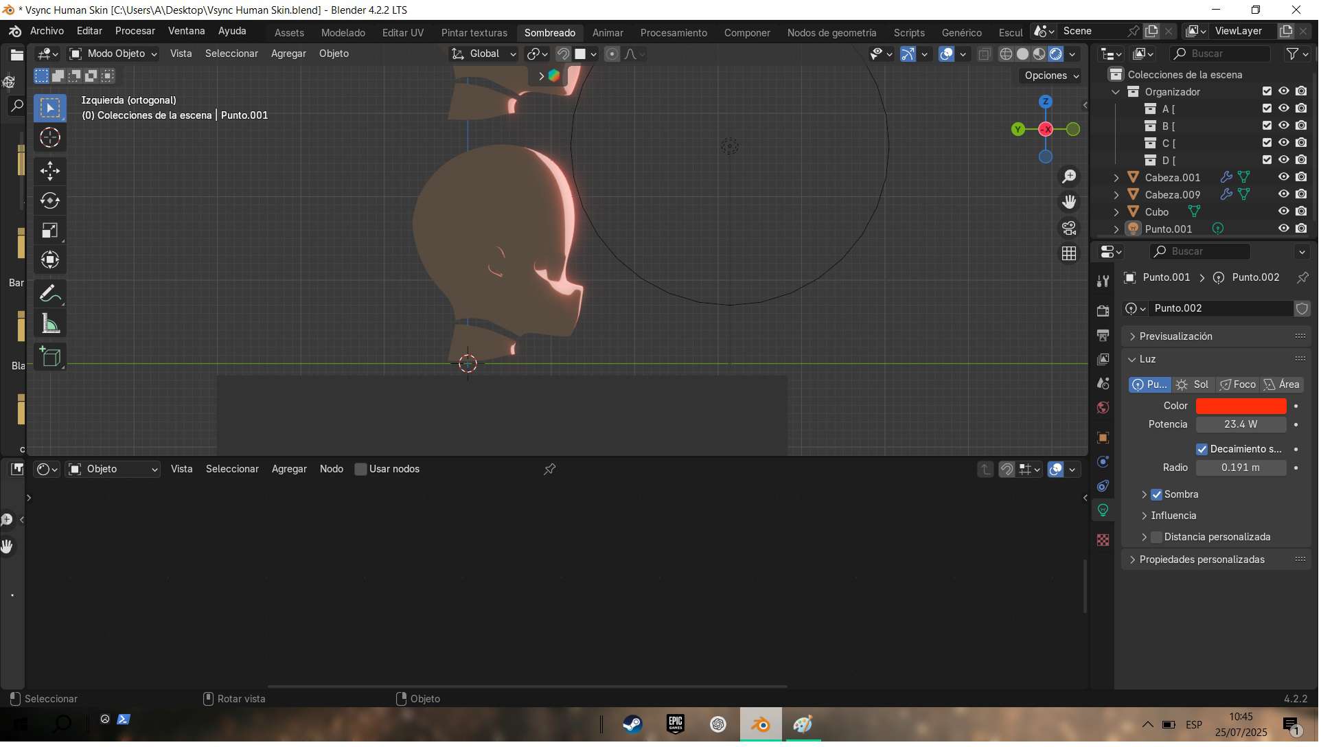Open the shader editor Nodo menu
This screenshot has width=1321, height=747.
[x=332, y=470]
